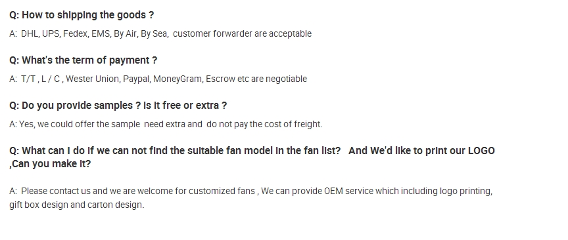Click the word 'MoneyGram' in payment answer
Screen dimensions: 568x240
coord(177,79)
